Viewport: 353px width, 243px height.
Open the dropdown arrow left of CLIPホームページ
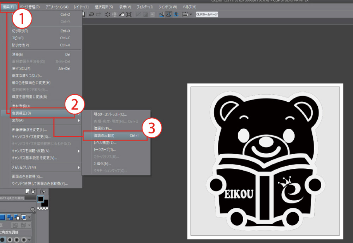coord(191,14)
